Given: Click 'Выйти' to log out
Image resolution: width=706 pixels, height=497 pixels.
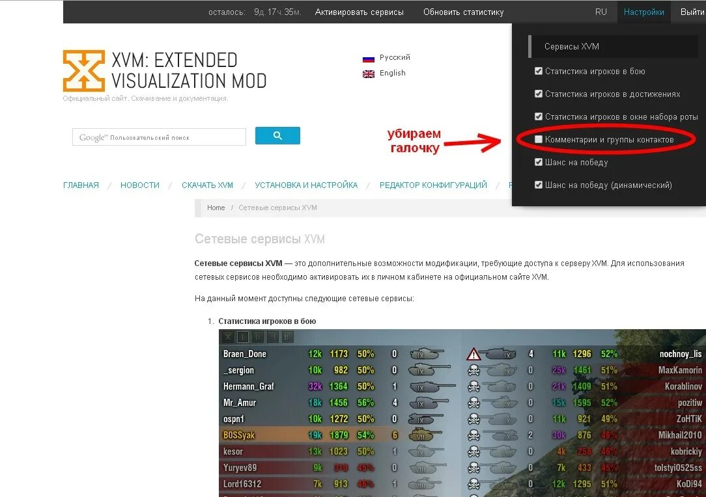Looking at the screenshot, I should tap(692, 12).
